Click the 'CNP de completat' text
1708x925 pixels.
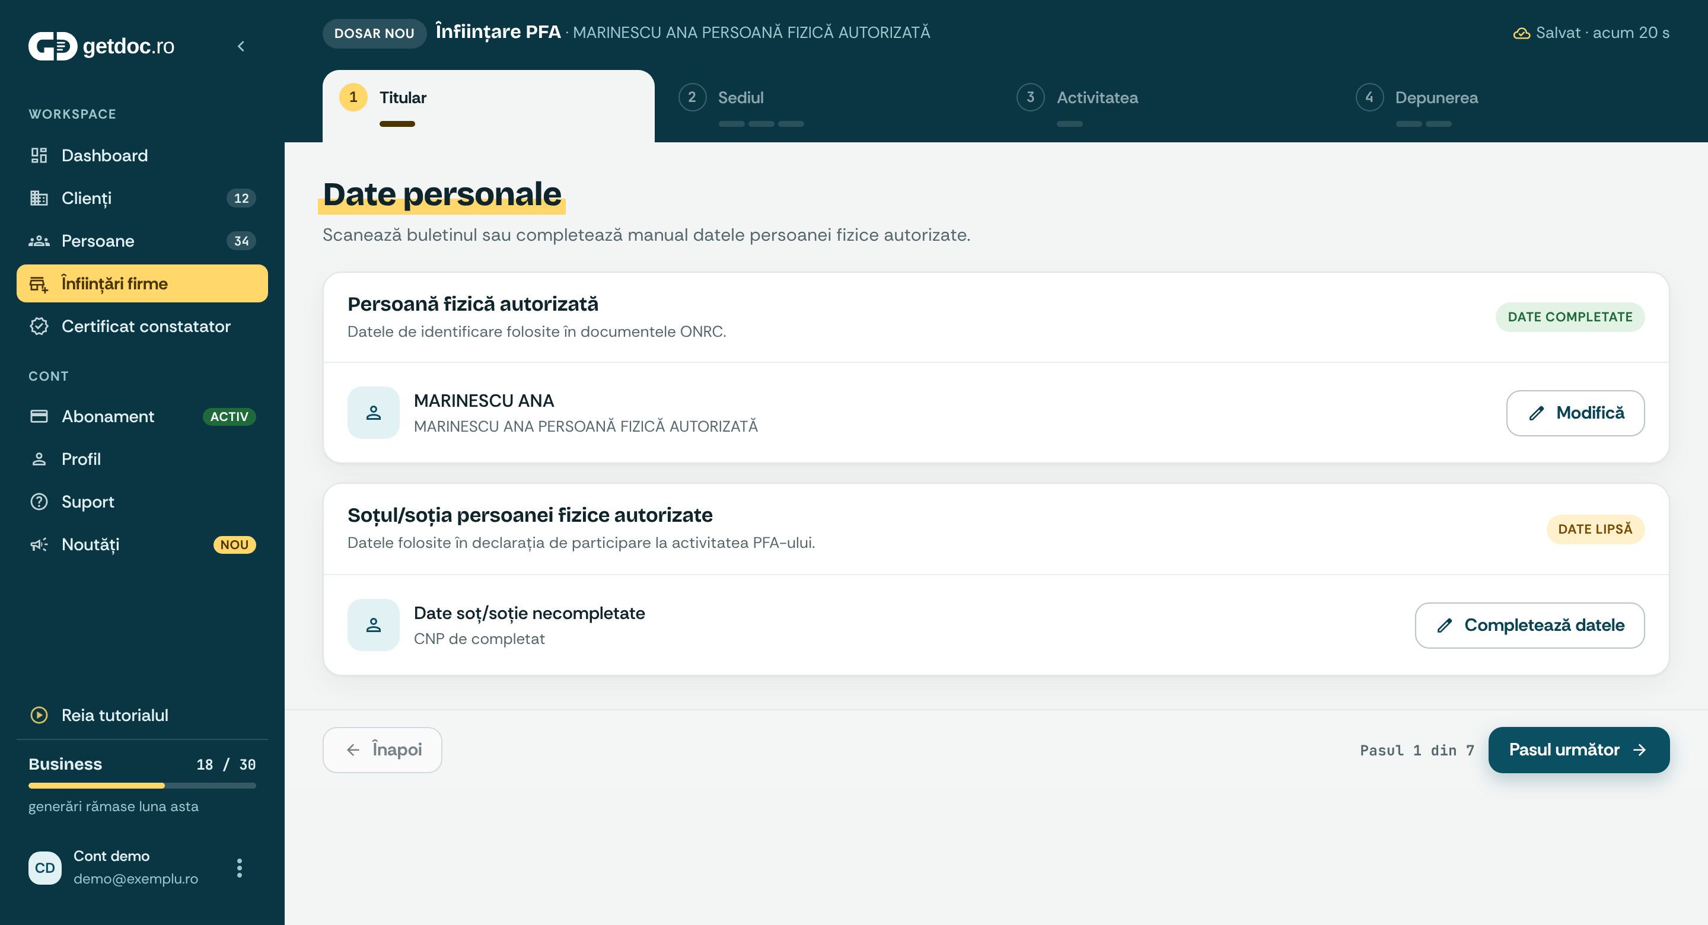tap(479, 638)
